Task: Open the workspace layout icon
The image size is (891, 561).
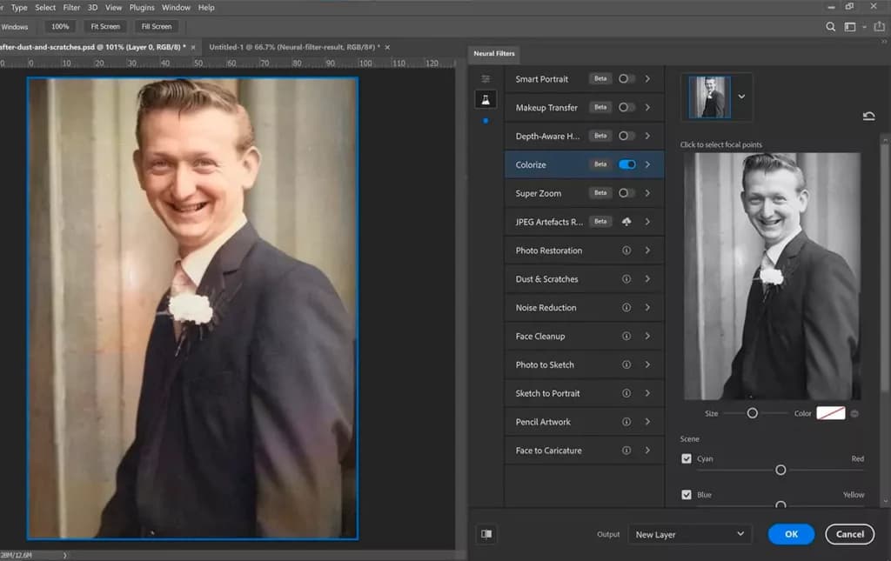Action: (850, 27)
